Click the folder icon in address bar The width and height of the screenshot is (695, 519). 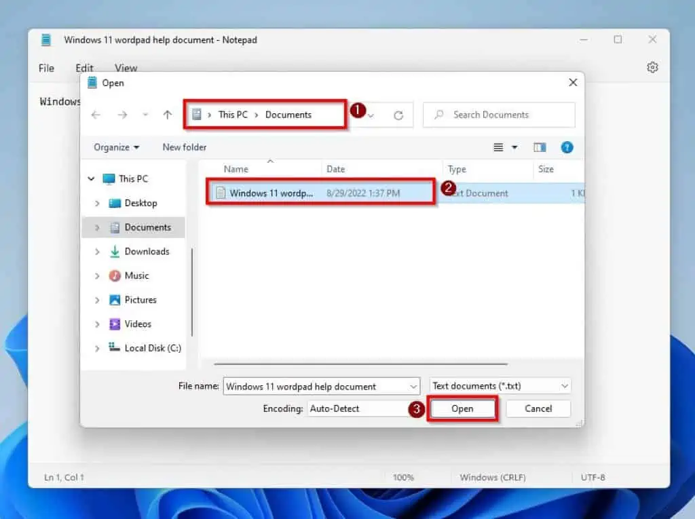[x=196, y=115]
